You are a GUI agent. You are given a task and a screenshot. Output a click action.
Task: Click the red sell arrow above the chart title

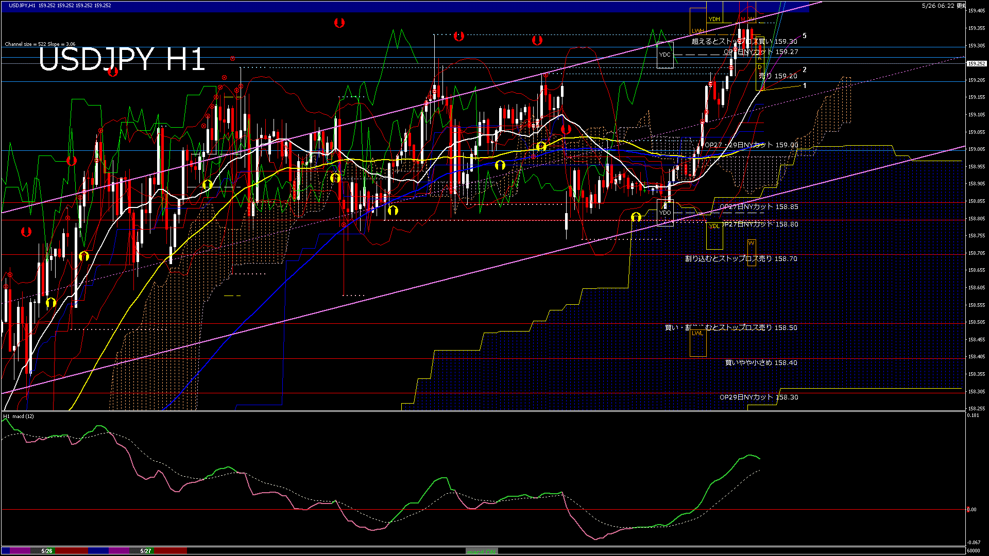click(113, 72)
